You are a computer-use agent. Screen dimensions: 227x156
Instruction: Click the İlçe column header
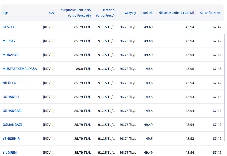click(x=5, y=13)
